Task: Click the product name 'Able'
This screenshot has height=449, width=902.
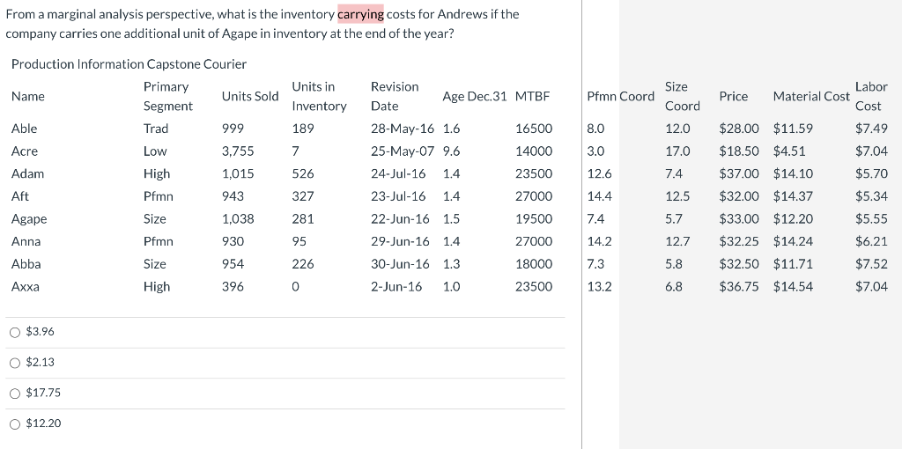Action: pyautogui.click(x=24, y=129)
